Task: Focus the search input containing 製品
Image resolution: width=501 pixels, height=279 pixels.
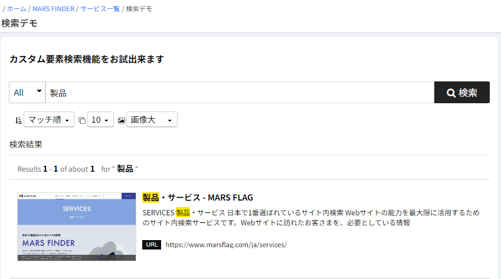Action: pyautogui.click(x=240, y=93)
